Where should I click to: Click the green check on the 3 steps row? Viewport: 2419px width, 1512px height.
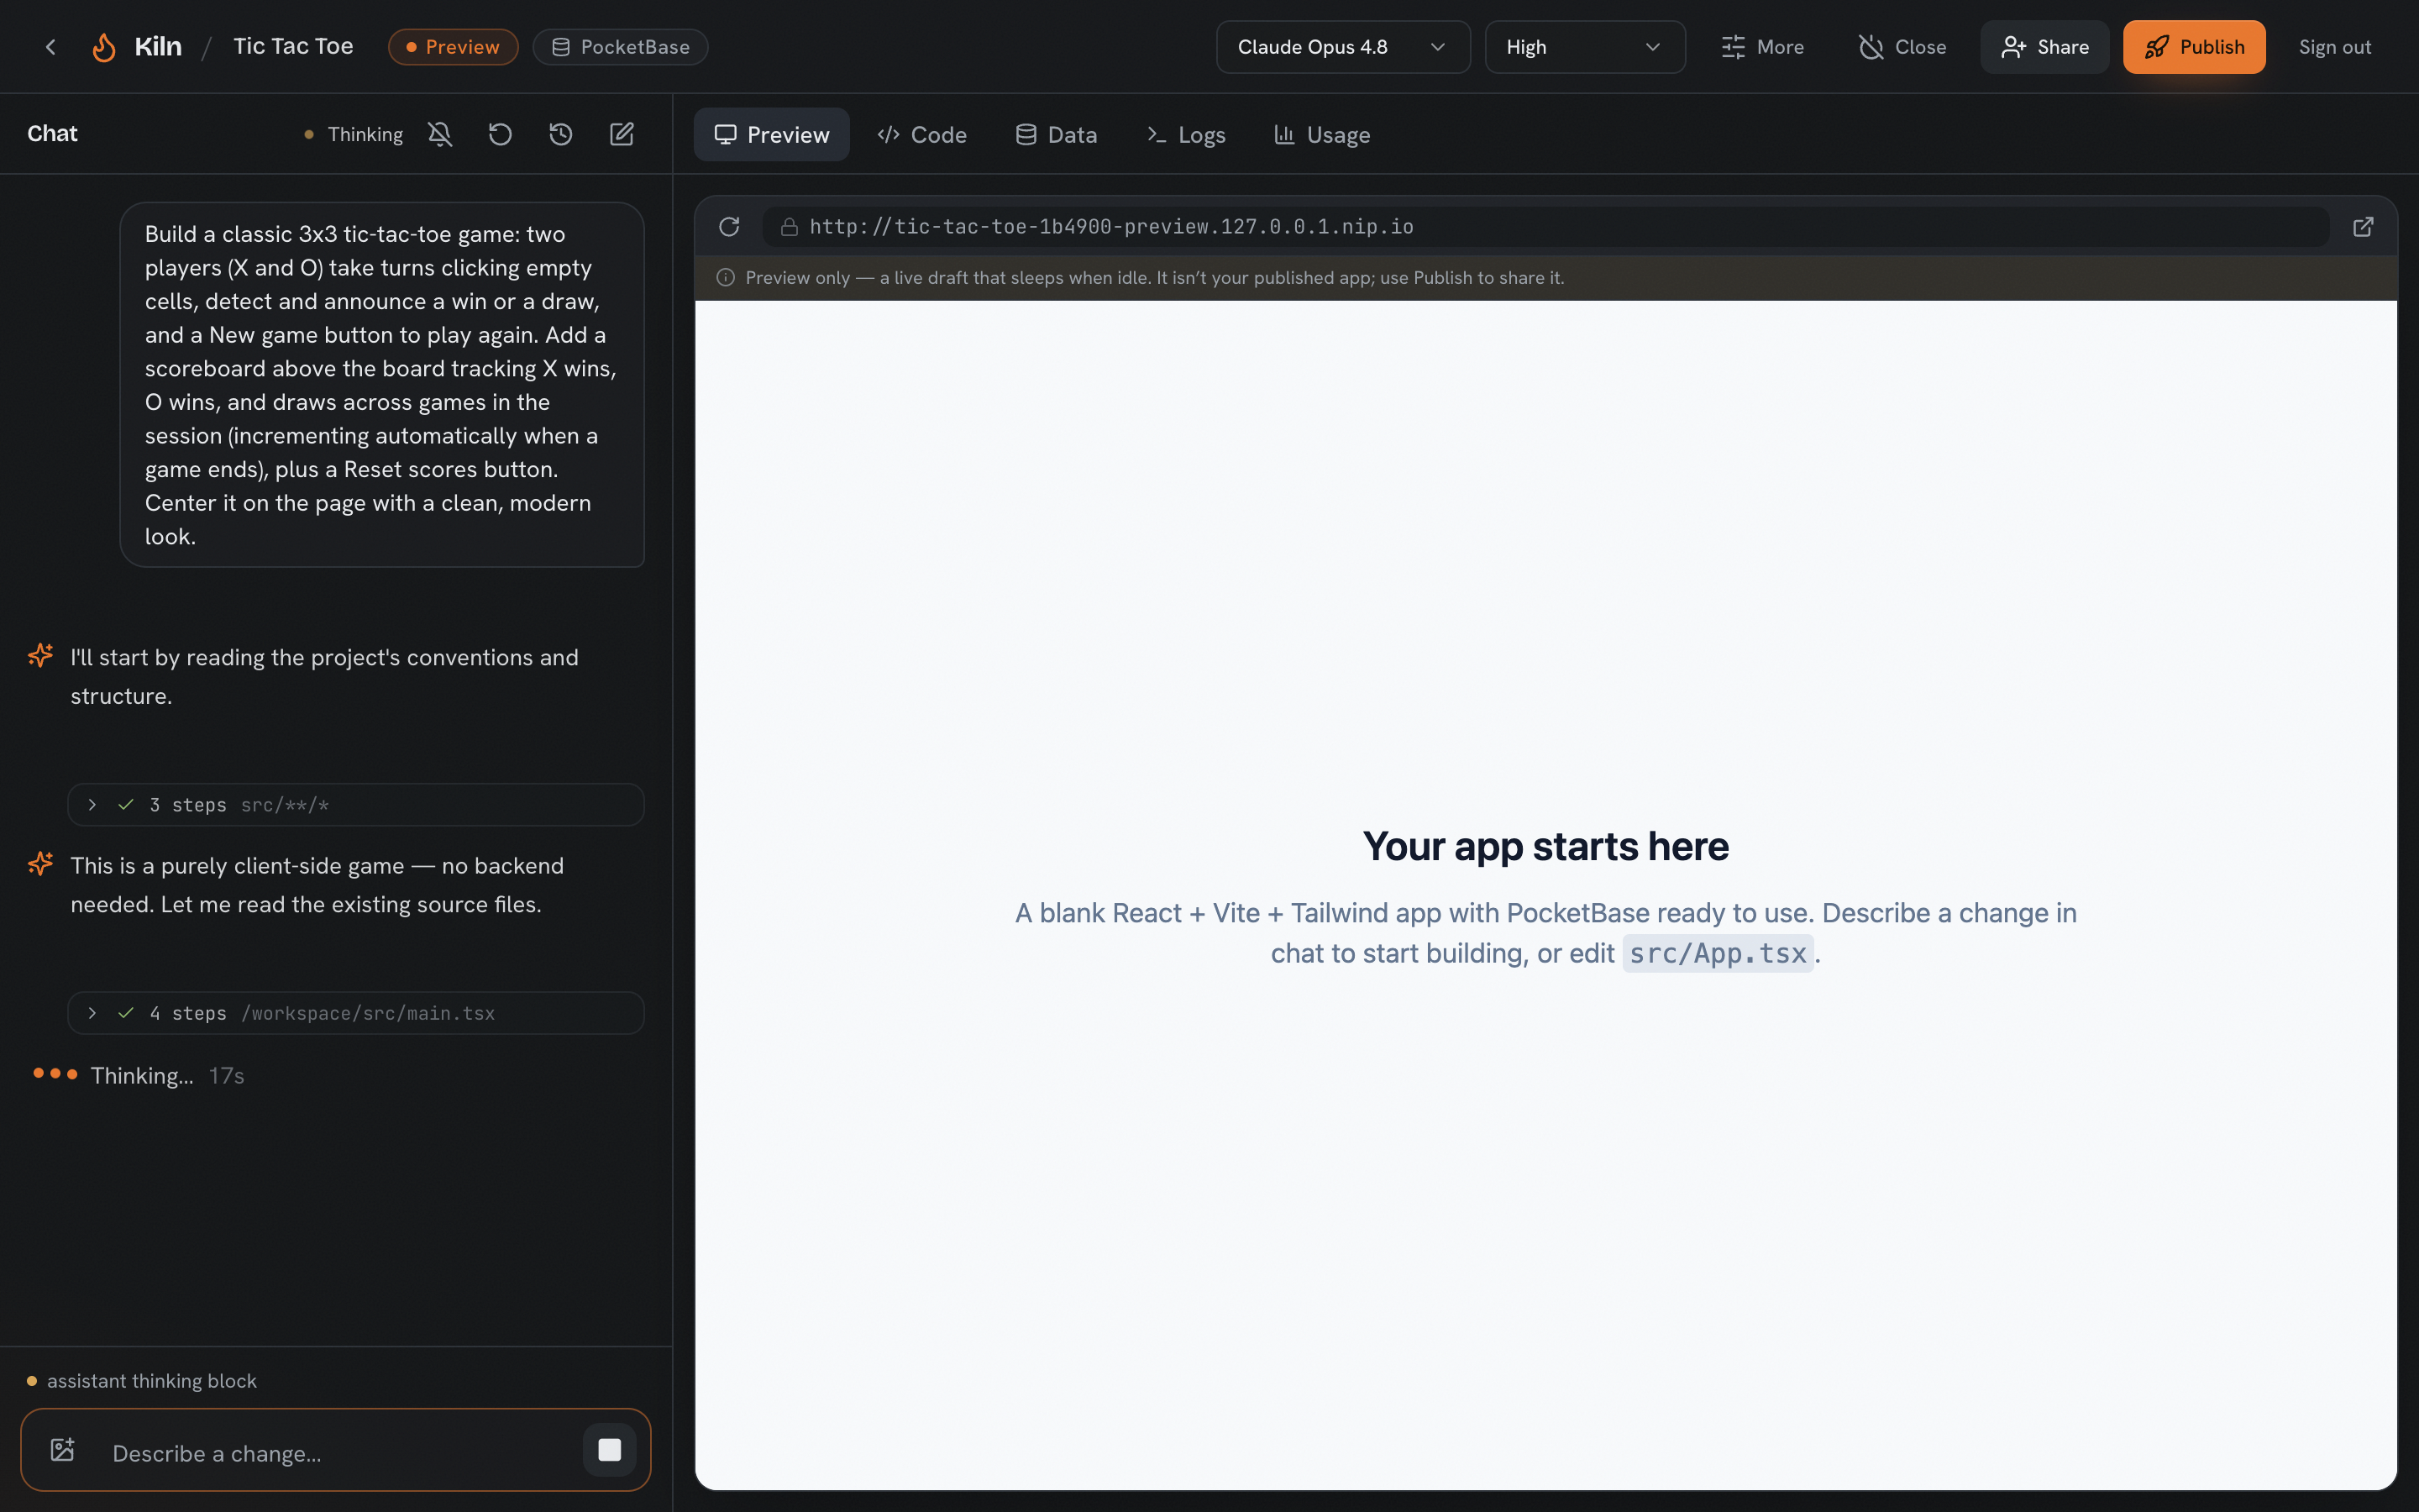click(x=126, y=805)
